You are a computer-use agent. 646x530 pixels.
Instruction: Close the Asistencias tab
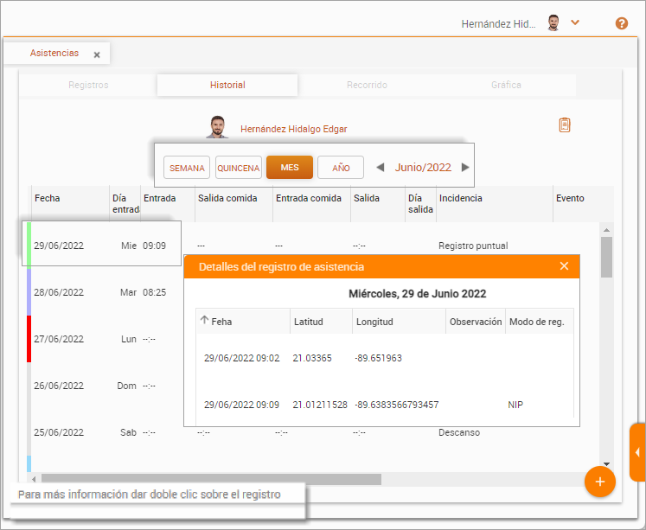coord(97,54)
